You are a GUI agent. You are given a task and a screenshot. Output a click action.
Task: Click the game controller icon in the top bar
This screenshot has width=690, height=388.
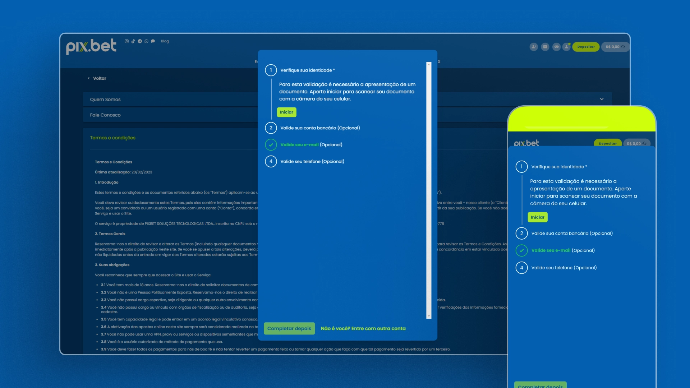tap(556, 47)
